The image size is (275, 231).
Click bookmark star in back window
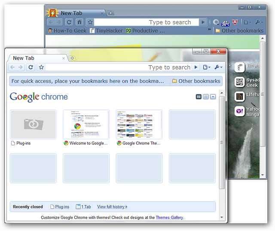[90, 22]
